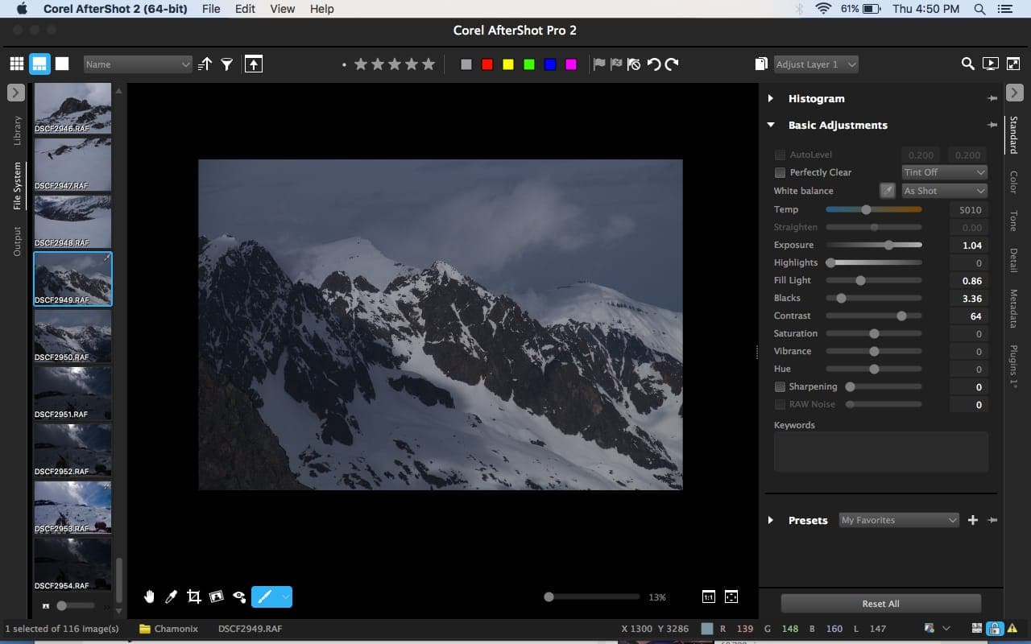Viewport: 1031px width, 644px height.
Task: Click the rotate left icon
Action: (x=653, y=64)
